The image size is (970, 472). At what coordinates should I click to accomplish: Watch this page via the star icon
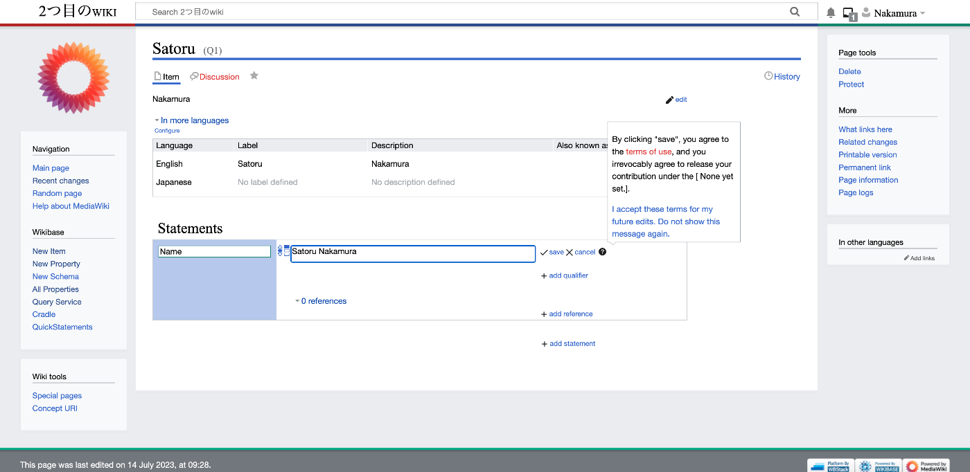tap(254, 75)
